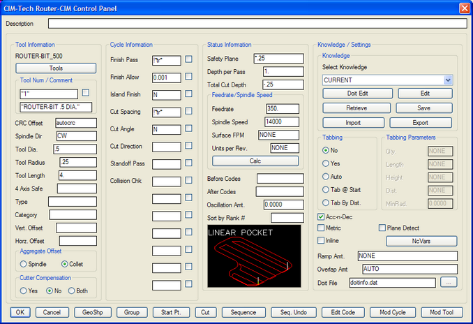473x324 pixels.
Task: Select the Tabbing Yes radio button
Action: (326, 163)
